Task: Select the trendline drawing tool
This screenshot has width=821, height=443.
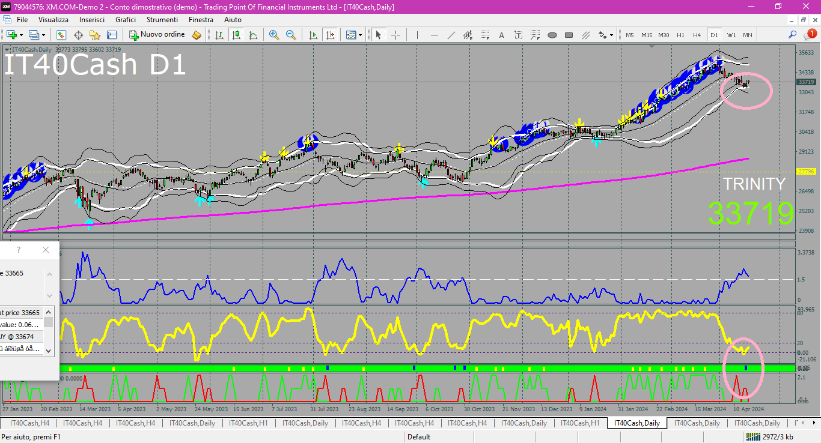Action: [x=451, y=35]
